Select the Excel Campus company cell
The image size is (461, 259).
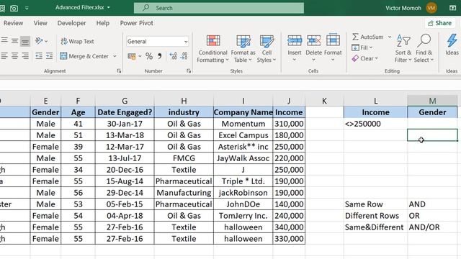(243, 135)
